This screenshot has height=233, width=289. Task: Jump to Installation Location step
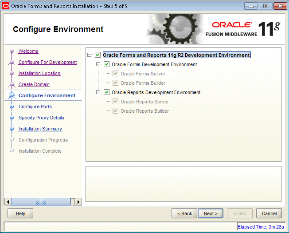click(39, 73)
